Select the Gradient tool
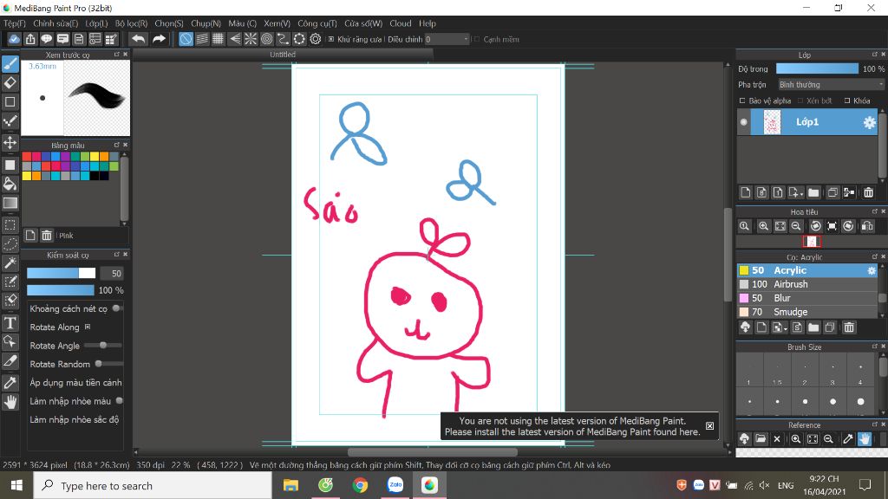 coord(10,203)
